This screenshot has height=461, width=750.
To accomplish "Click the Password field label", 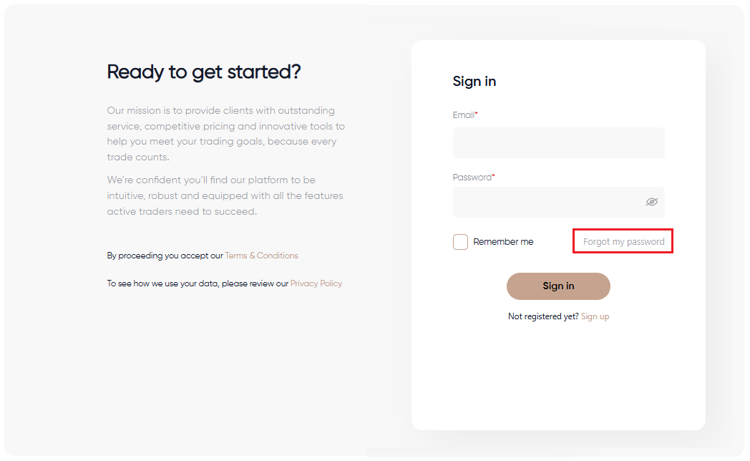I will 472,177.
